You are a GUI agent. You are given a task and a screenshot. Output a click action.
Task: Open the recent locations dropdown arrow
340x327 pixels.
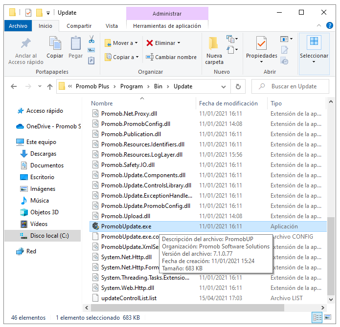[x=40, y=86]
